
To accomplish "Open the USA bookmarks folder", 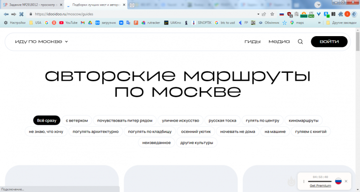I will pyautogui.click(x=35, y=23).
